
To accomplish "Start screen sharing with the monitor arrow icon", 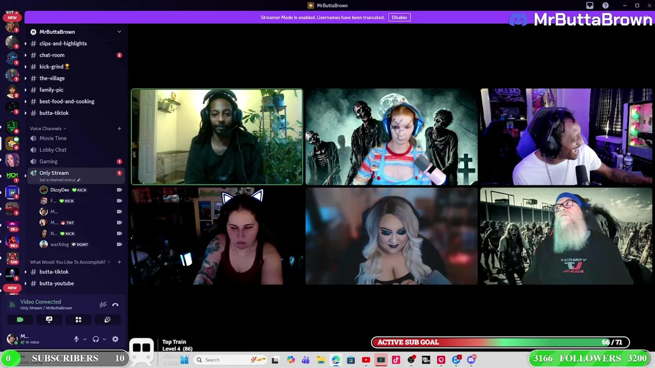I will pos(49,319).
